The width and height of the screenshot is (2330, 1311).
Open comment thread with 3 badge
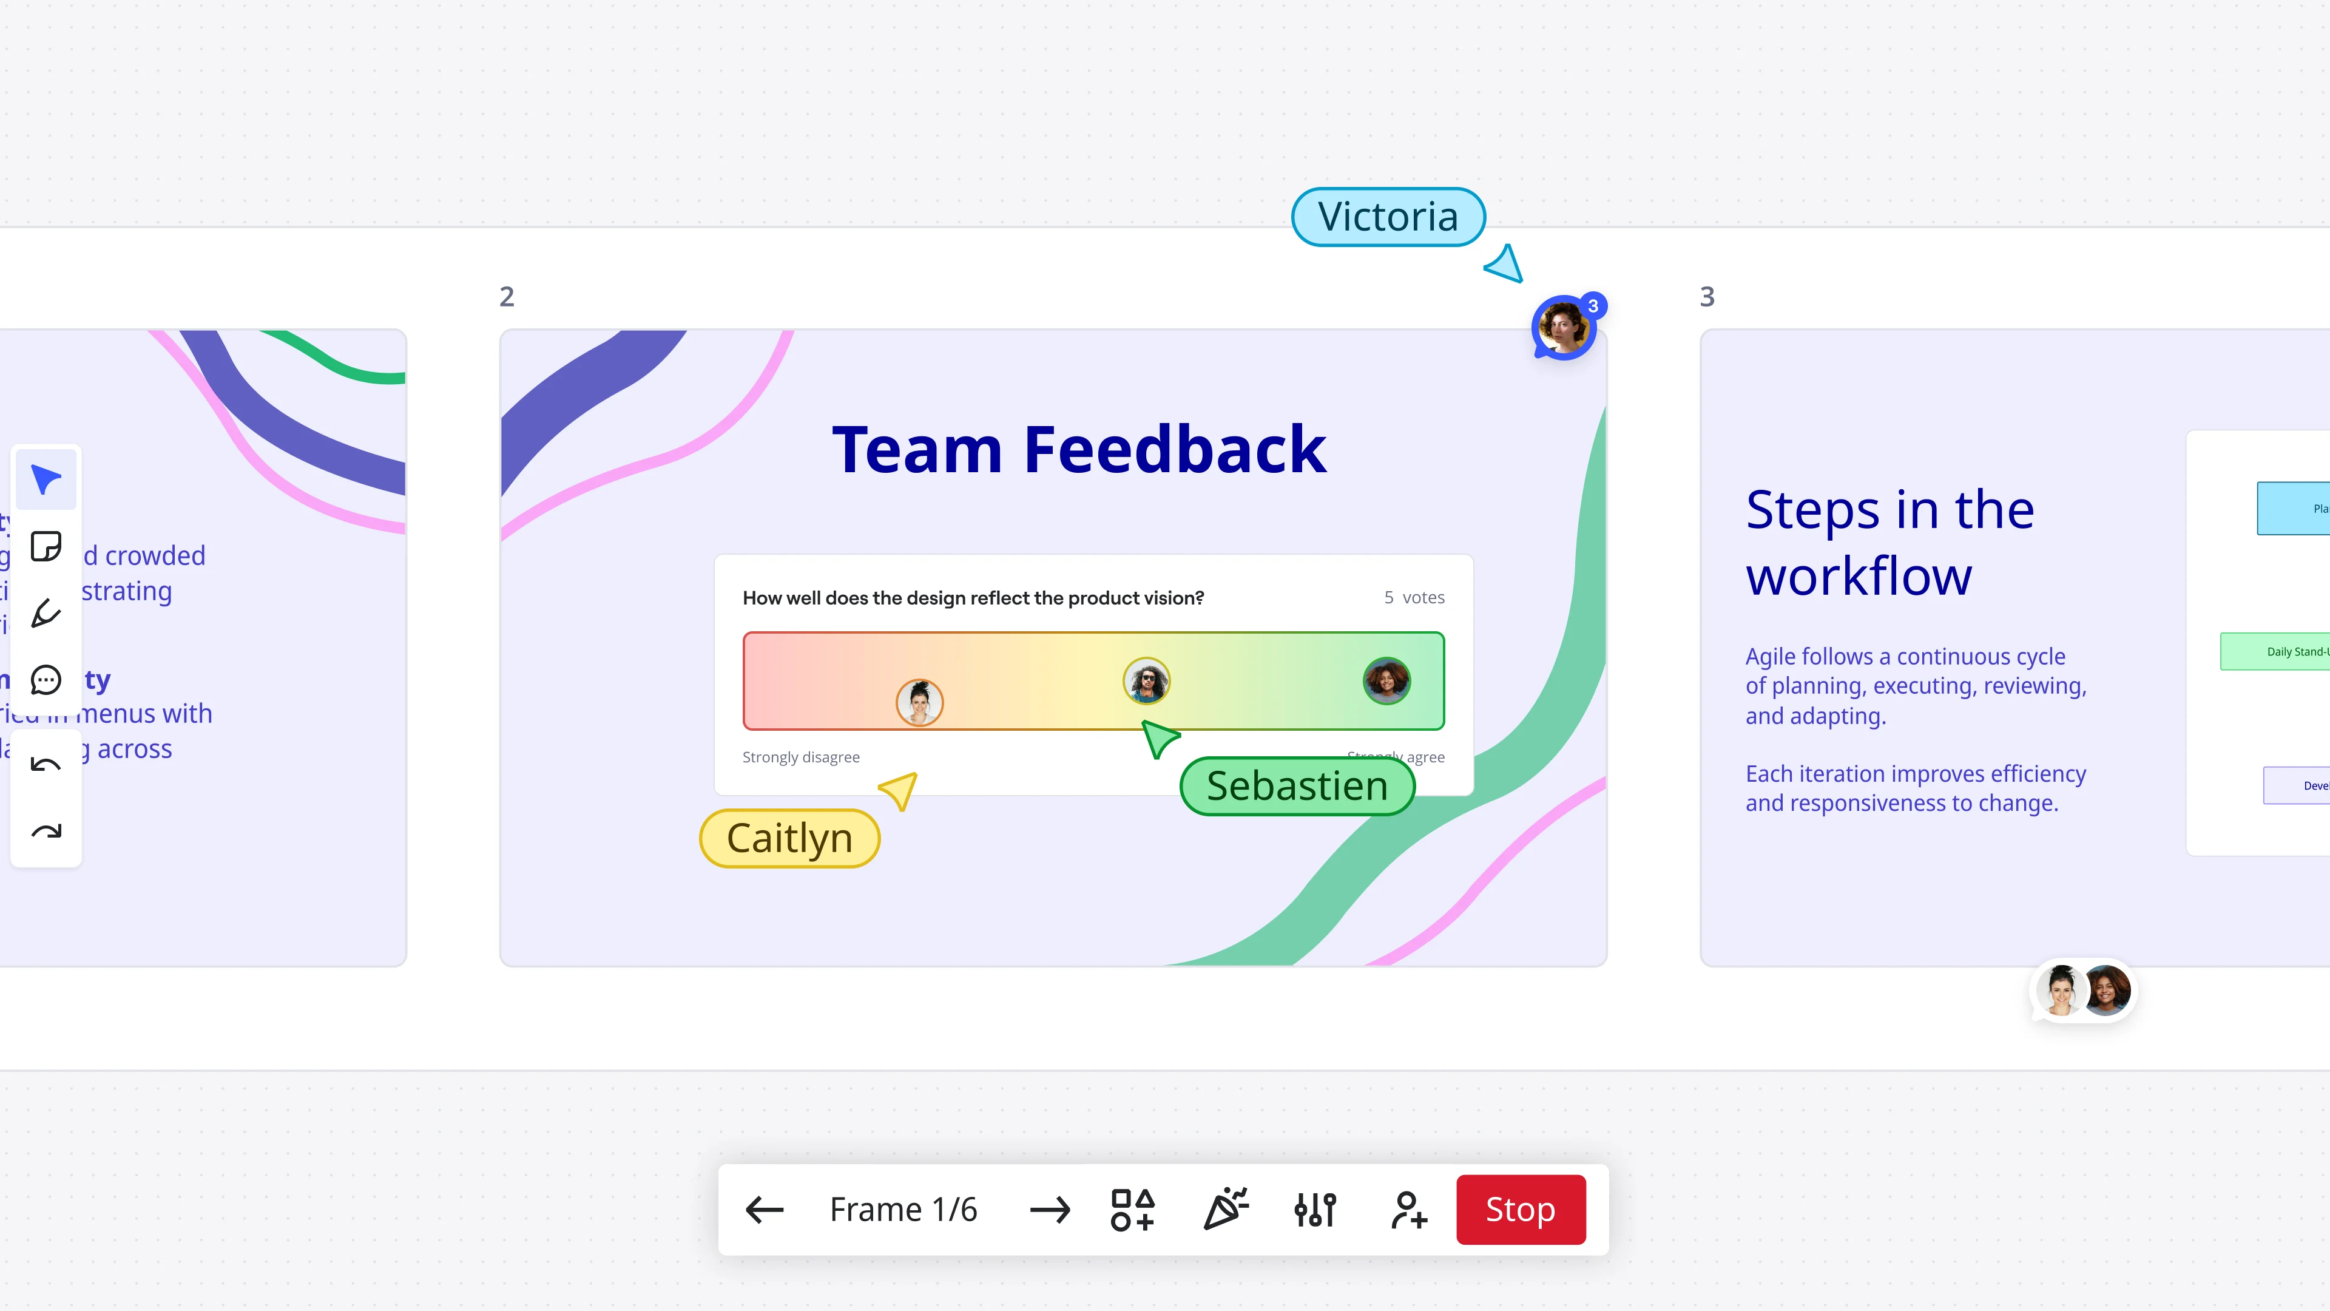click(x=1565, y=328)
